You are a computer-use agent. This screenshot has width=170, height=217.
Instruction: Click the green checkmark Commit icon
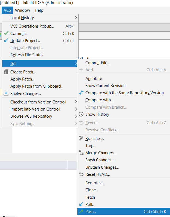(6, 34)
